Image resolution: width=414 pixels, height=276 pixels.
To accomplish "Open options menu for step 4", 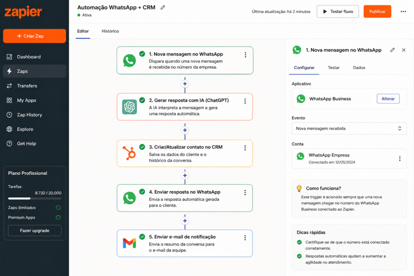I will click(x=245, y=193).
